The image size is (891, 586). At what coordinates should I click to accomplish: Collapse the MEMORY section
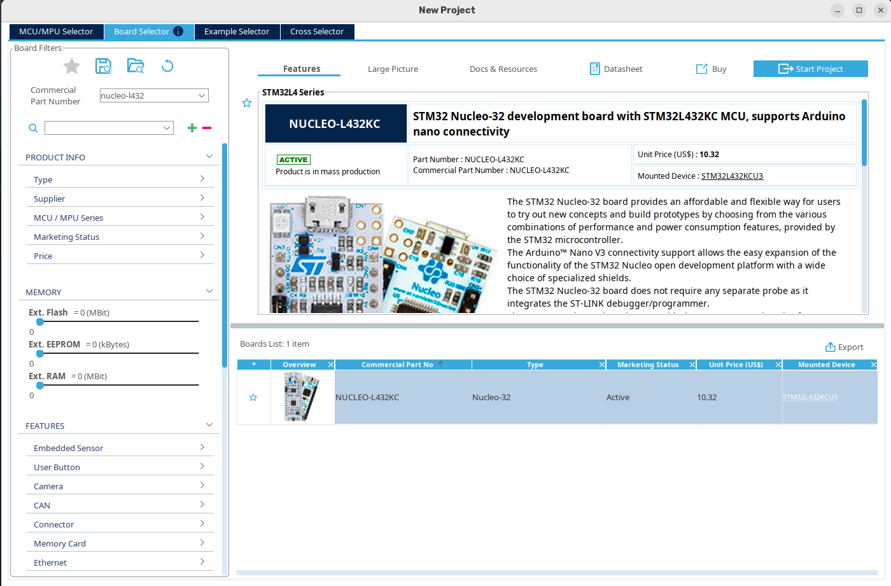209,291
